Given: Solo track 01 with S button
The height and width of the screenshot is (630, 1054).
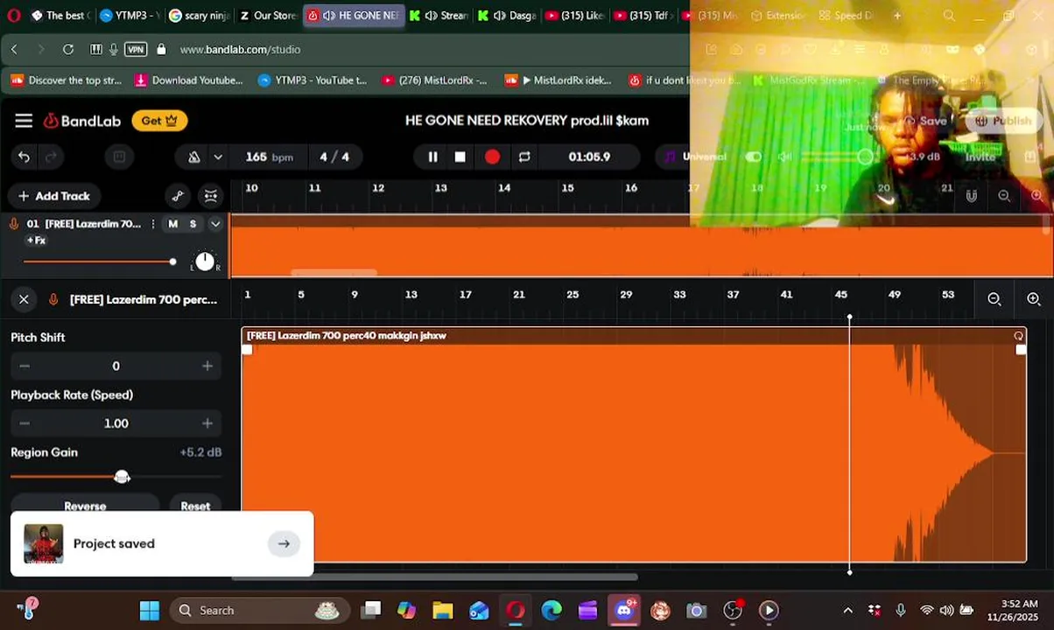Looking at the screenshot, I should click(193, 224).
